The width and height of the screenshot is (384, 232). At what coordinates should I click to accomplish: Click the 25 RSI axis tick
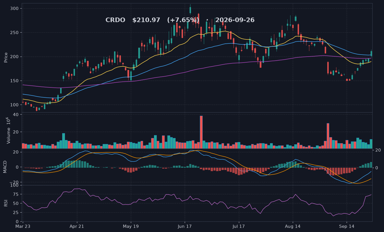pyautogui.click(x=16, y=213)
